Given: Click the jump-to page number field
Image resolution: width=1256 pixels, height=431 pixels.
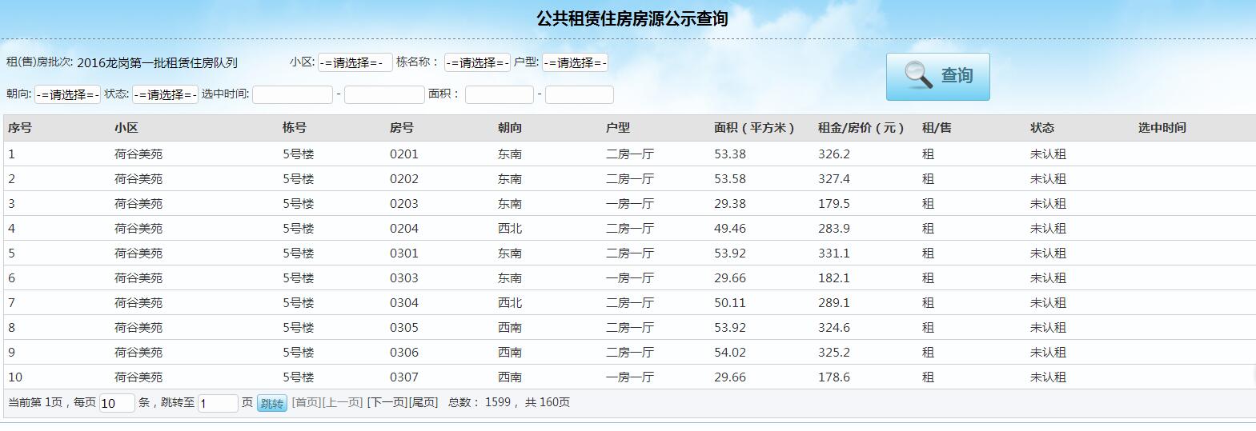Looking at the screenshot, I should coord(218,403).
